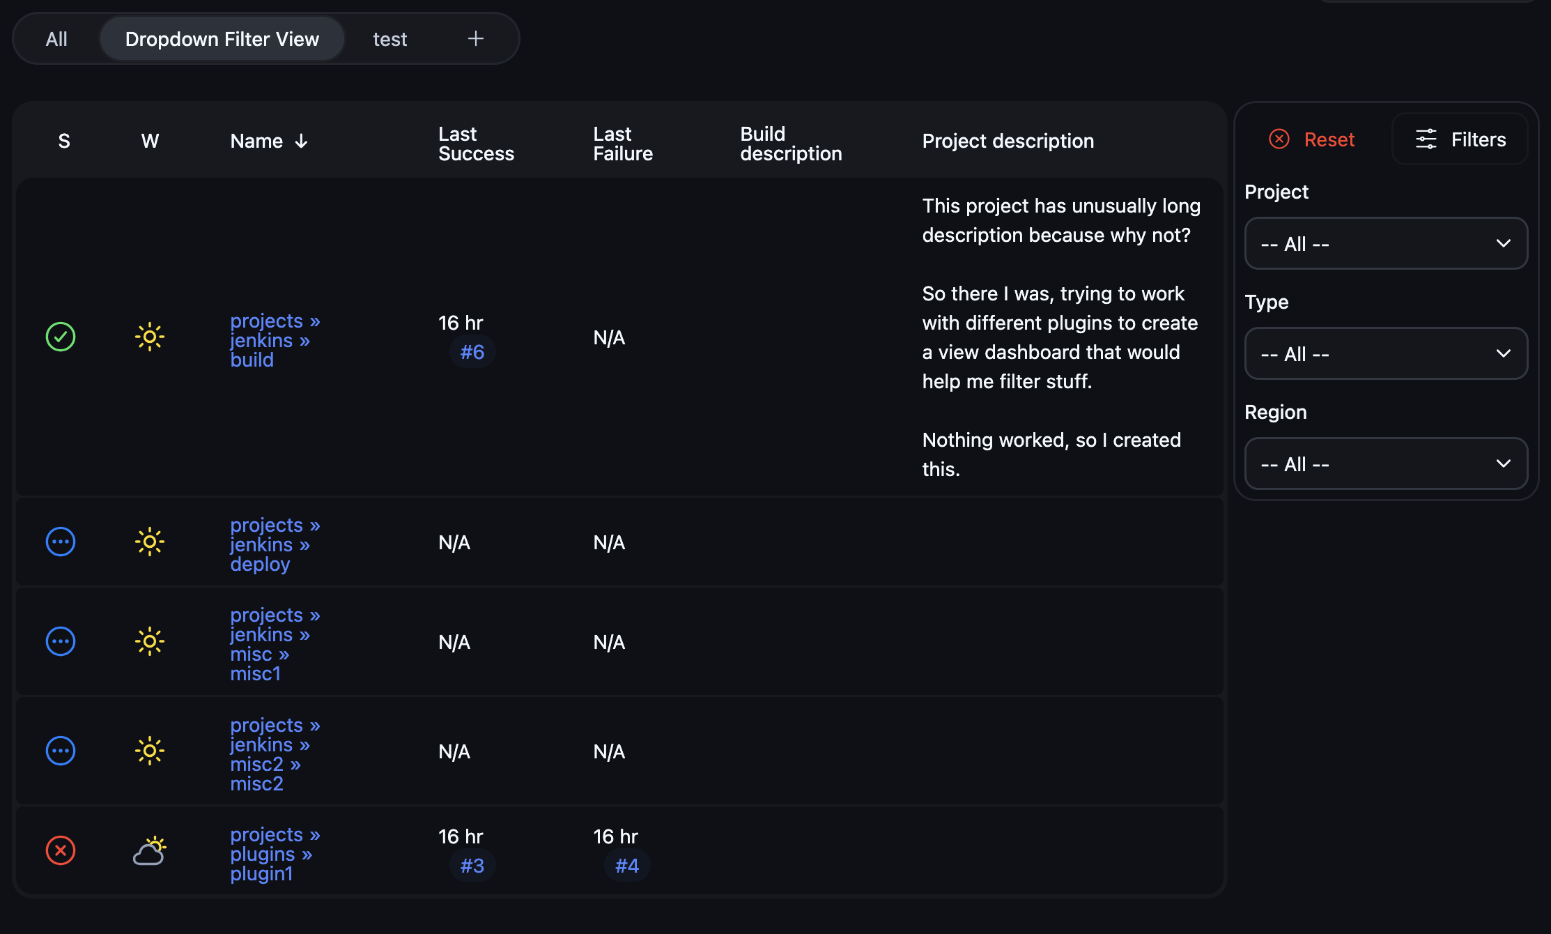
Task: Toggle the Name column sort arrow
Action: click(x=302, y=141)
